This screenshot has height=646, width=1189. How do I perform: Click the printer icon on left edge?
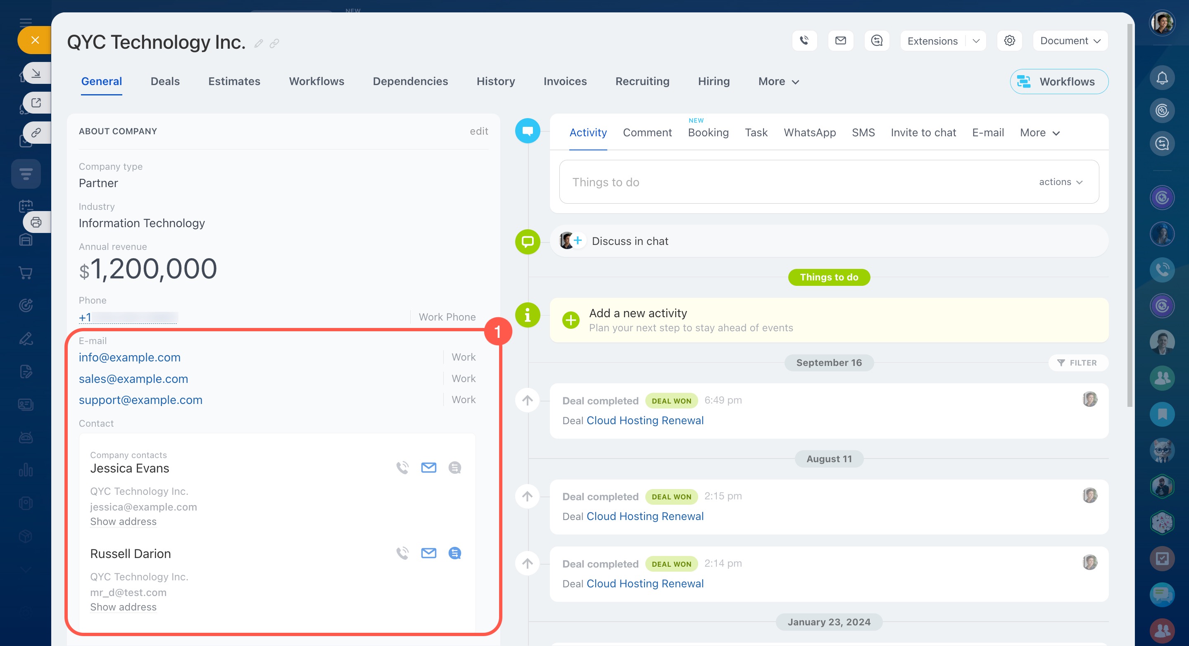click(x=36, y=222)
